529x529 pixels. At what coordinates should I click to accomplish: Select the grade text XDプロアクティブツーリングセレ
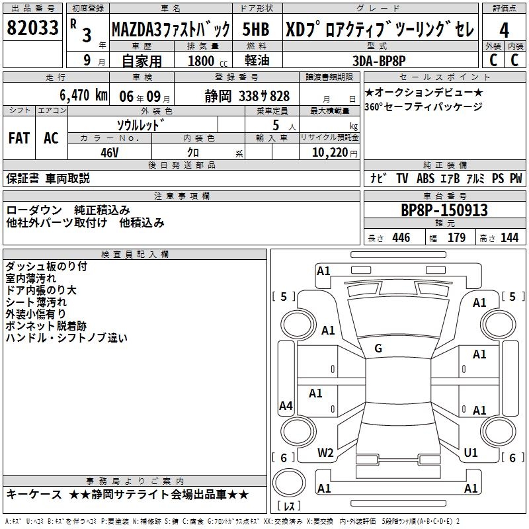(380, 29)
